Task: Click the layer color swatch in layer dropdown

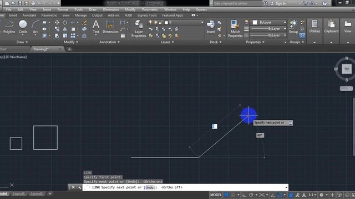Action: tap(166, 22)
